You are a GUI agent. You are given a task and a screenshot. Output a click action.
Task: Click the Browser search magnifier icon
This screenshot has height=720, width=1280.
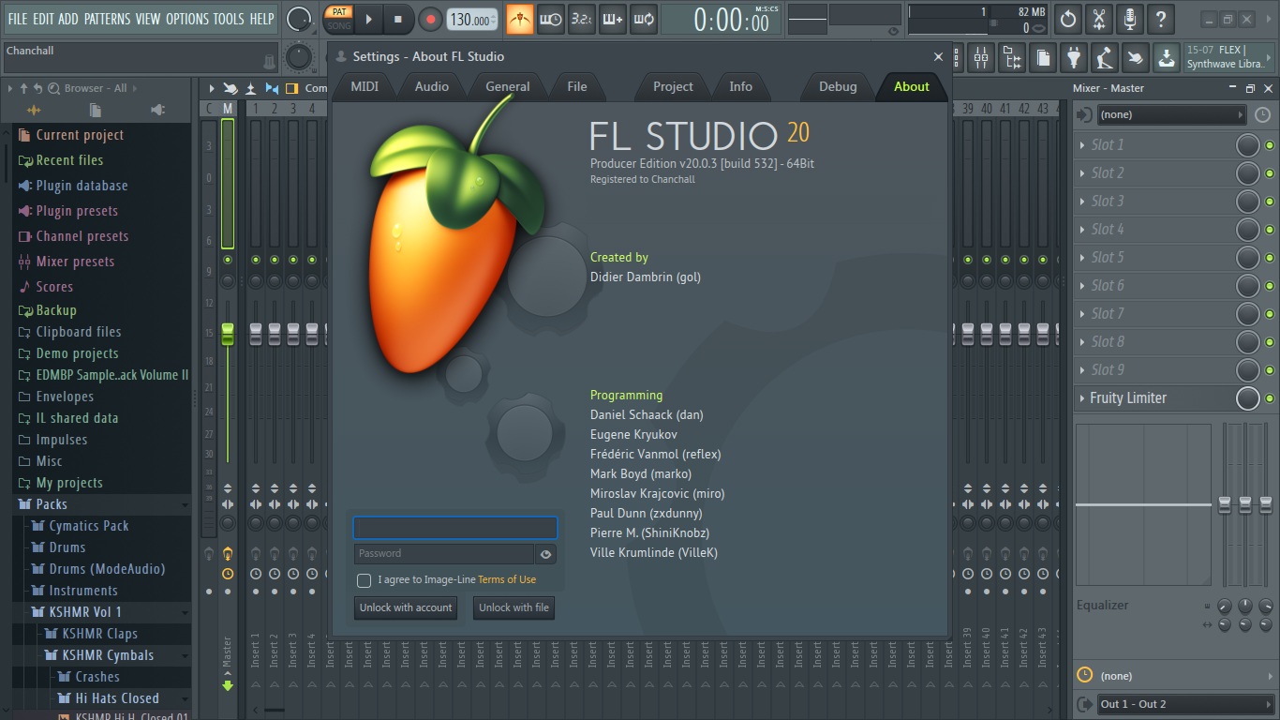[x=53, y=88]
